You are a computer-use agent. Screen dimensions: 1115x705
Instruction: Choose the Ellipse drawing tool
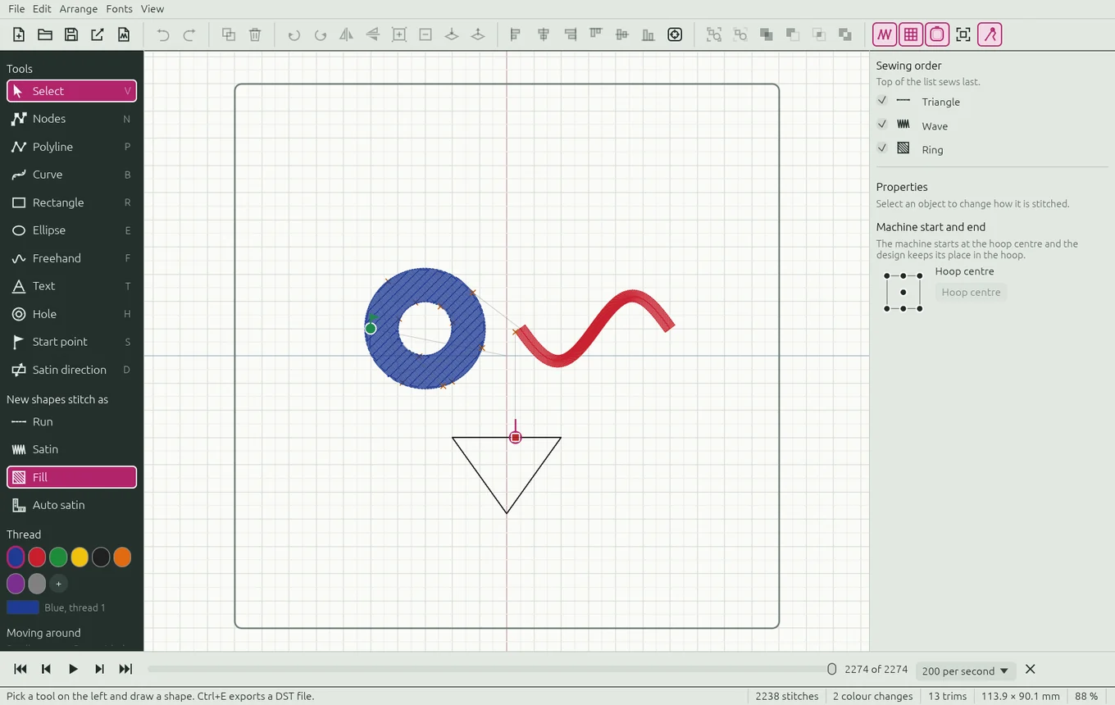point(71,230)
